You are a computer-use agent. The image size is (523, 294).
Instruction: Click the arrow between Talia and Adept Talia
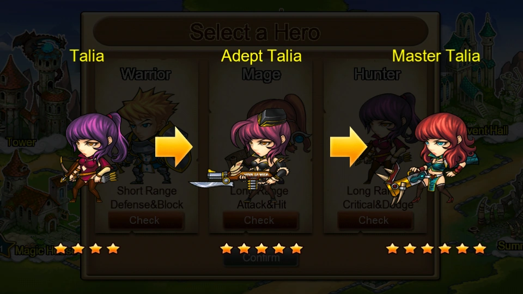point(174,147)
